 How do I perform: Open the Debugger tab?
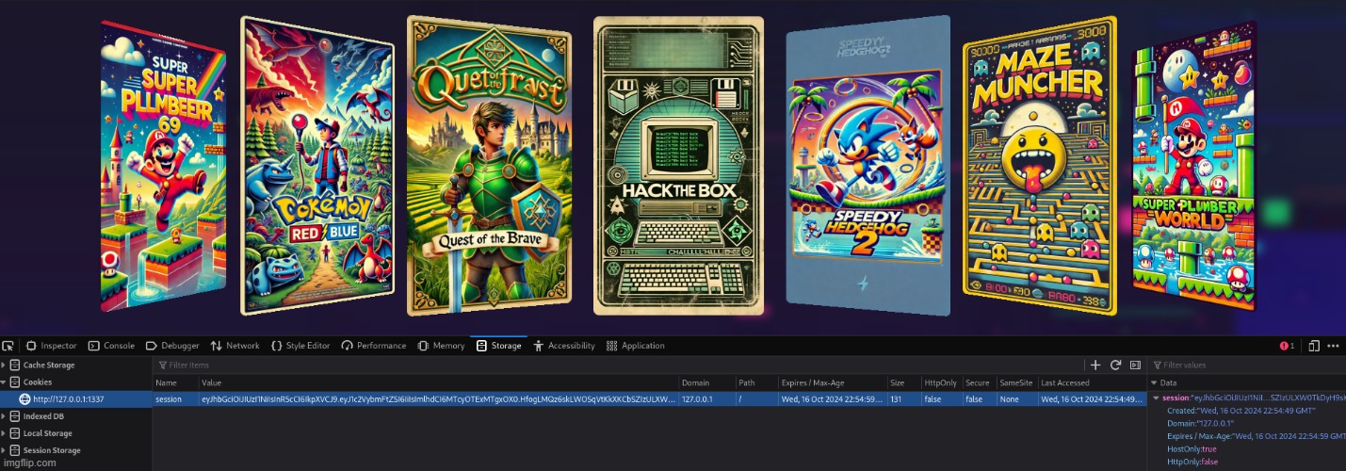(x=172, y=346)
